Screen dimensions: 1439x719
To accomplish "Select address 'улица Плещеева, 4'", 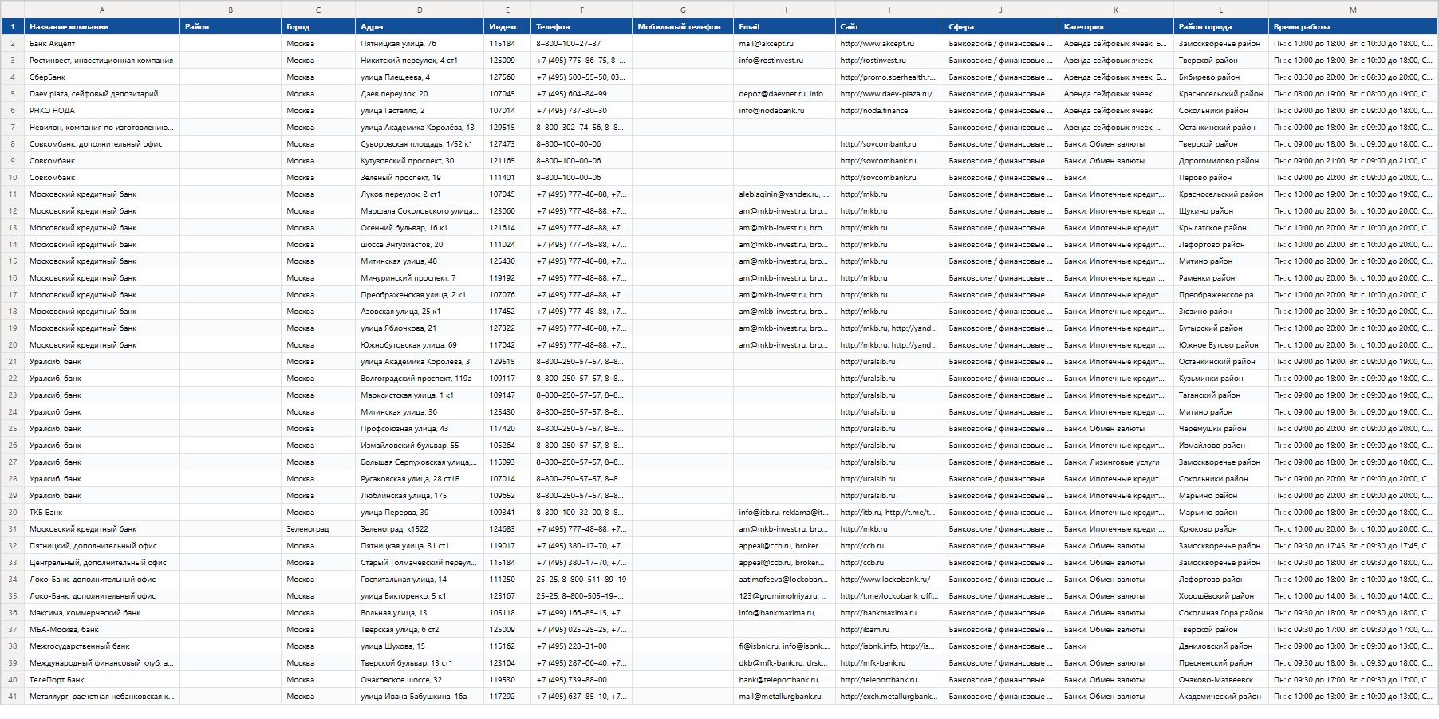I will click(420, 77).
